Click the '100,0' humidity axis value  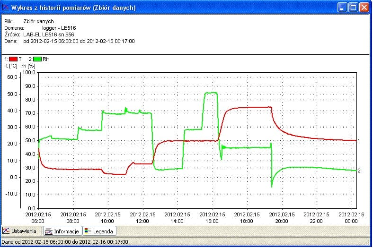29,72
